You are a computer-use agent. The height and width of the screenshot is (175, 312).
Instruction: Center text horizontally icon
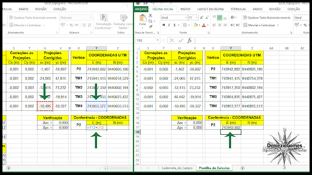(219, 25)
